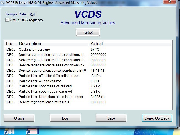Select Service regeneration: status-Bit 0 row

88,102
